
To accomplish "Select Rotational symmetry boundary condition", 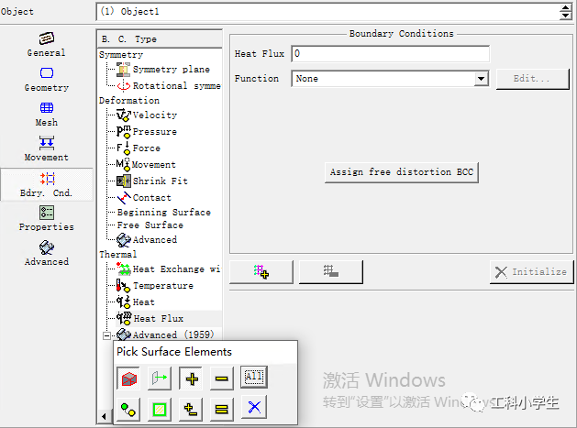I will [169, 85].
